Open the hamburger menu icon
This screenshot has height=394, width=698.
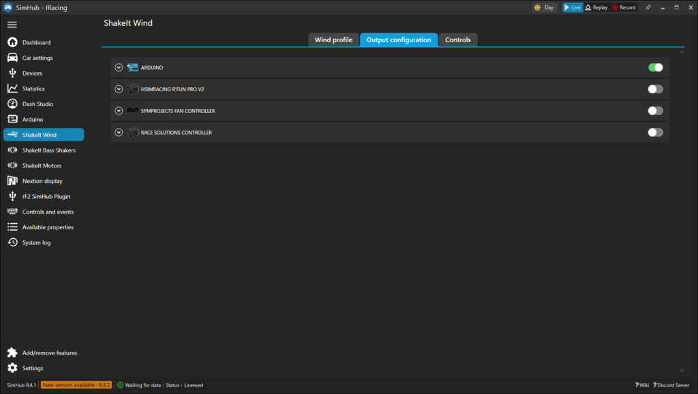[x=12, y=25]
